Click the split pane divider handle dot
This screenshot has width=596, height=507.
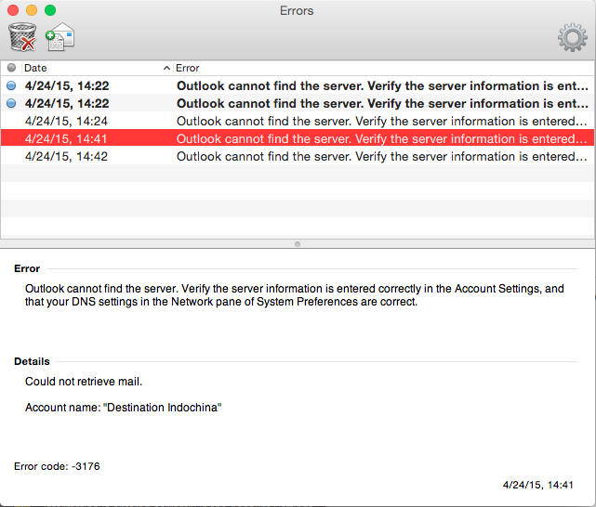click(x=298, y=244)
